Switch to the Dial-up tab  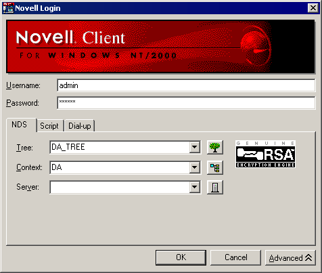(80, 126)
